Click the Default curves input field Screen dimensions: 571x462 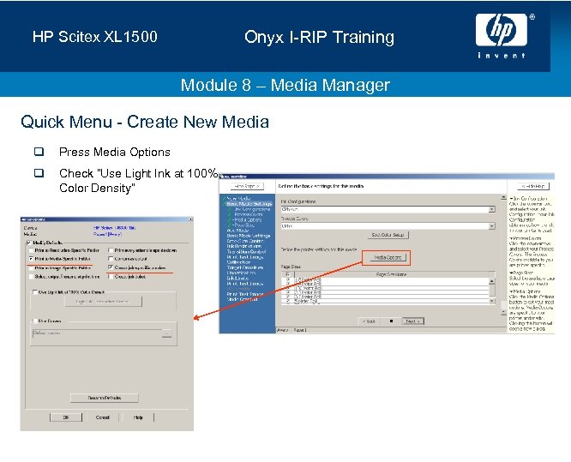[97, 333]
